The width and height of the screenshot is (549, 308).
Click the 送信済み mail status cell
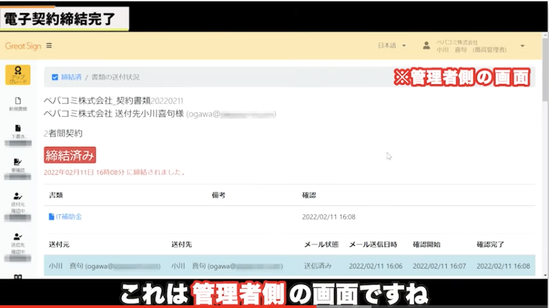318,266
